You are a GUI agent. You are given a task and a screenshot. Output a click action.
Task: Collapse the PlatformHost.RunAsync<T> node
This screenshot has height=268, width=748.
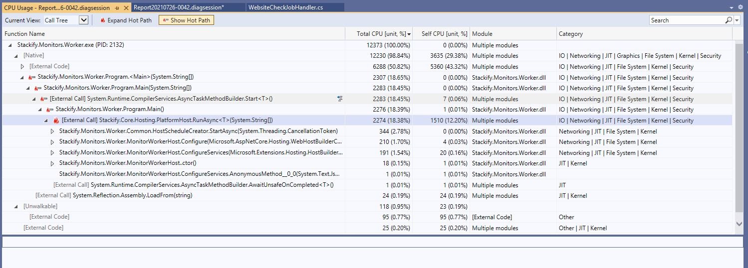(x=46, y=121)
